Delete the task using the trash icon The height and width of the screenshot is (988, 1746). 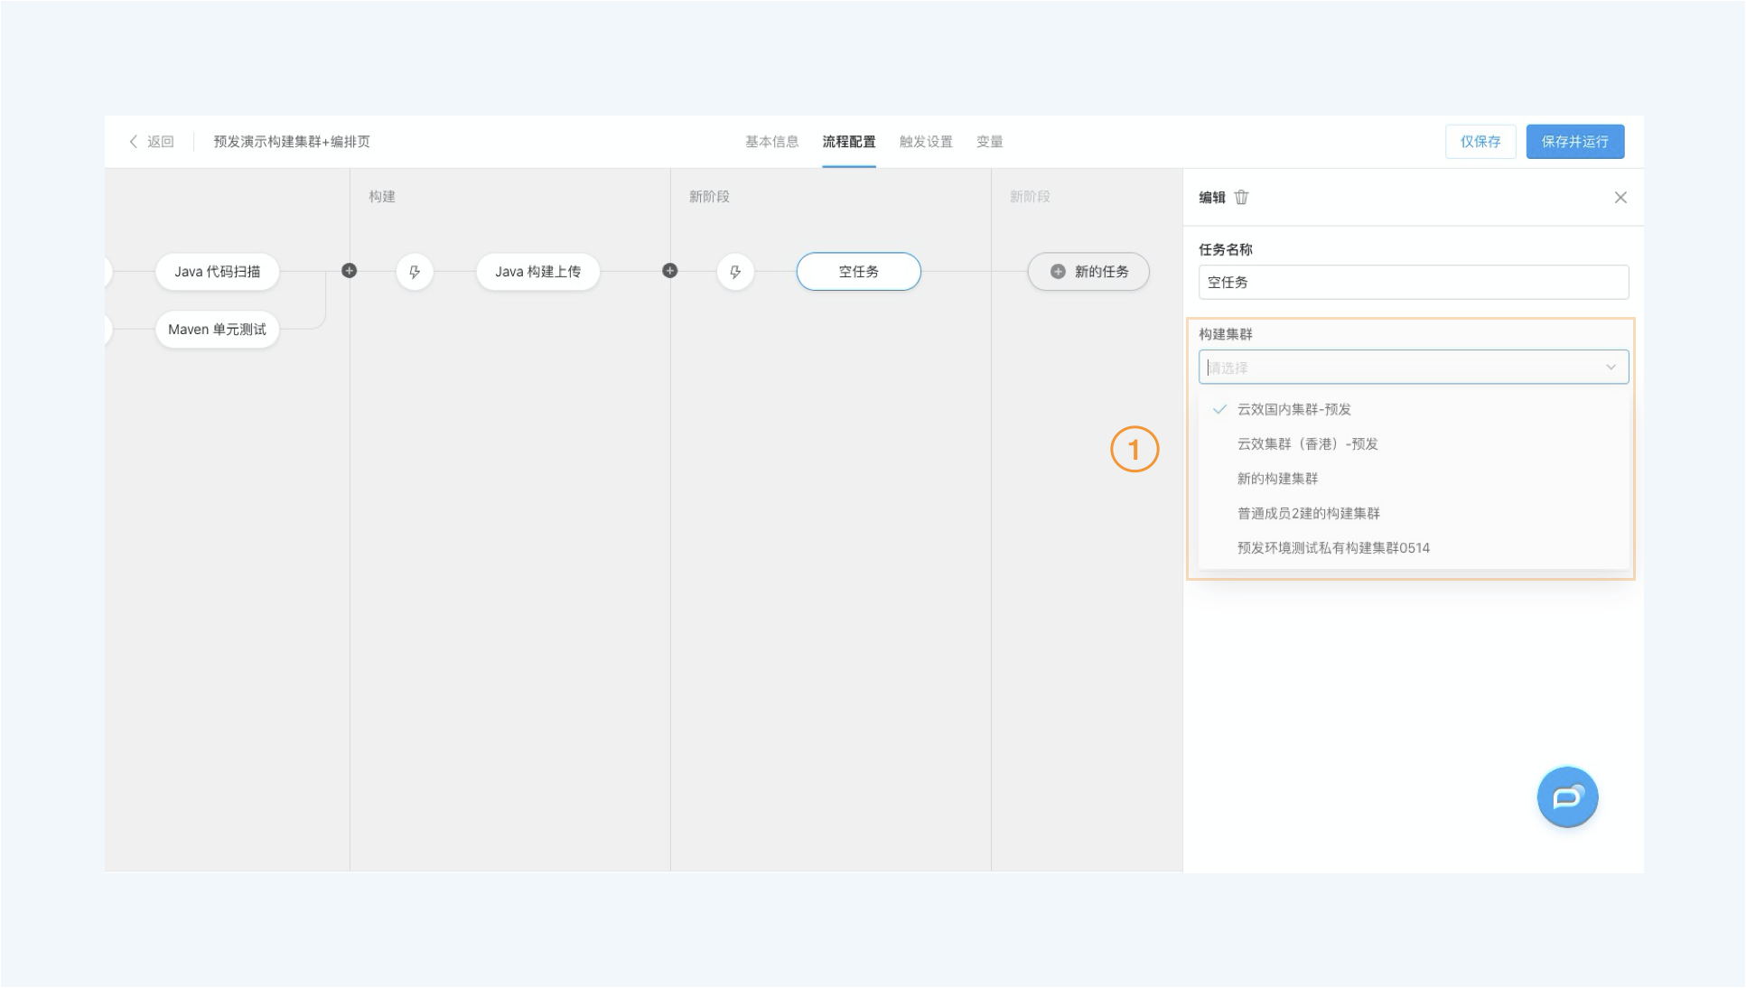pyautogui.click(x=1241, y=197)
